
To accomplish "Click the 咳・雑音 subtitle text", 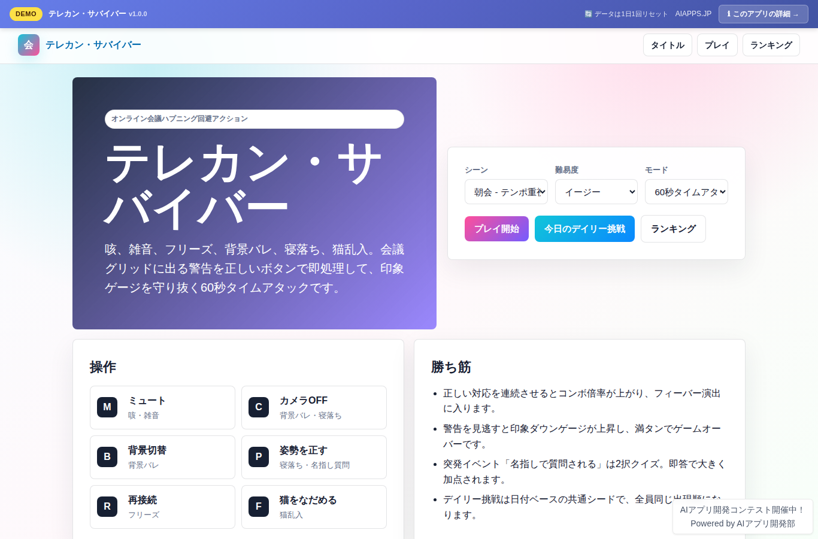I will point(144,415).
